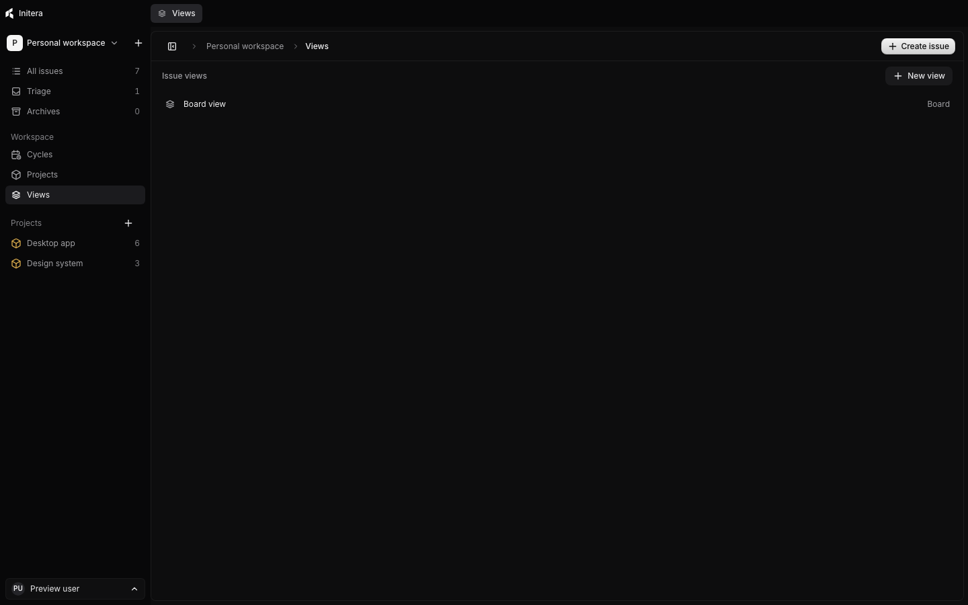Click the Archives box icon

pyautogui.click(x=16, y=112)
